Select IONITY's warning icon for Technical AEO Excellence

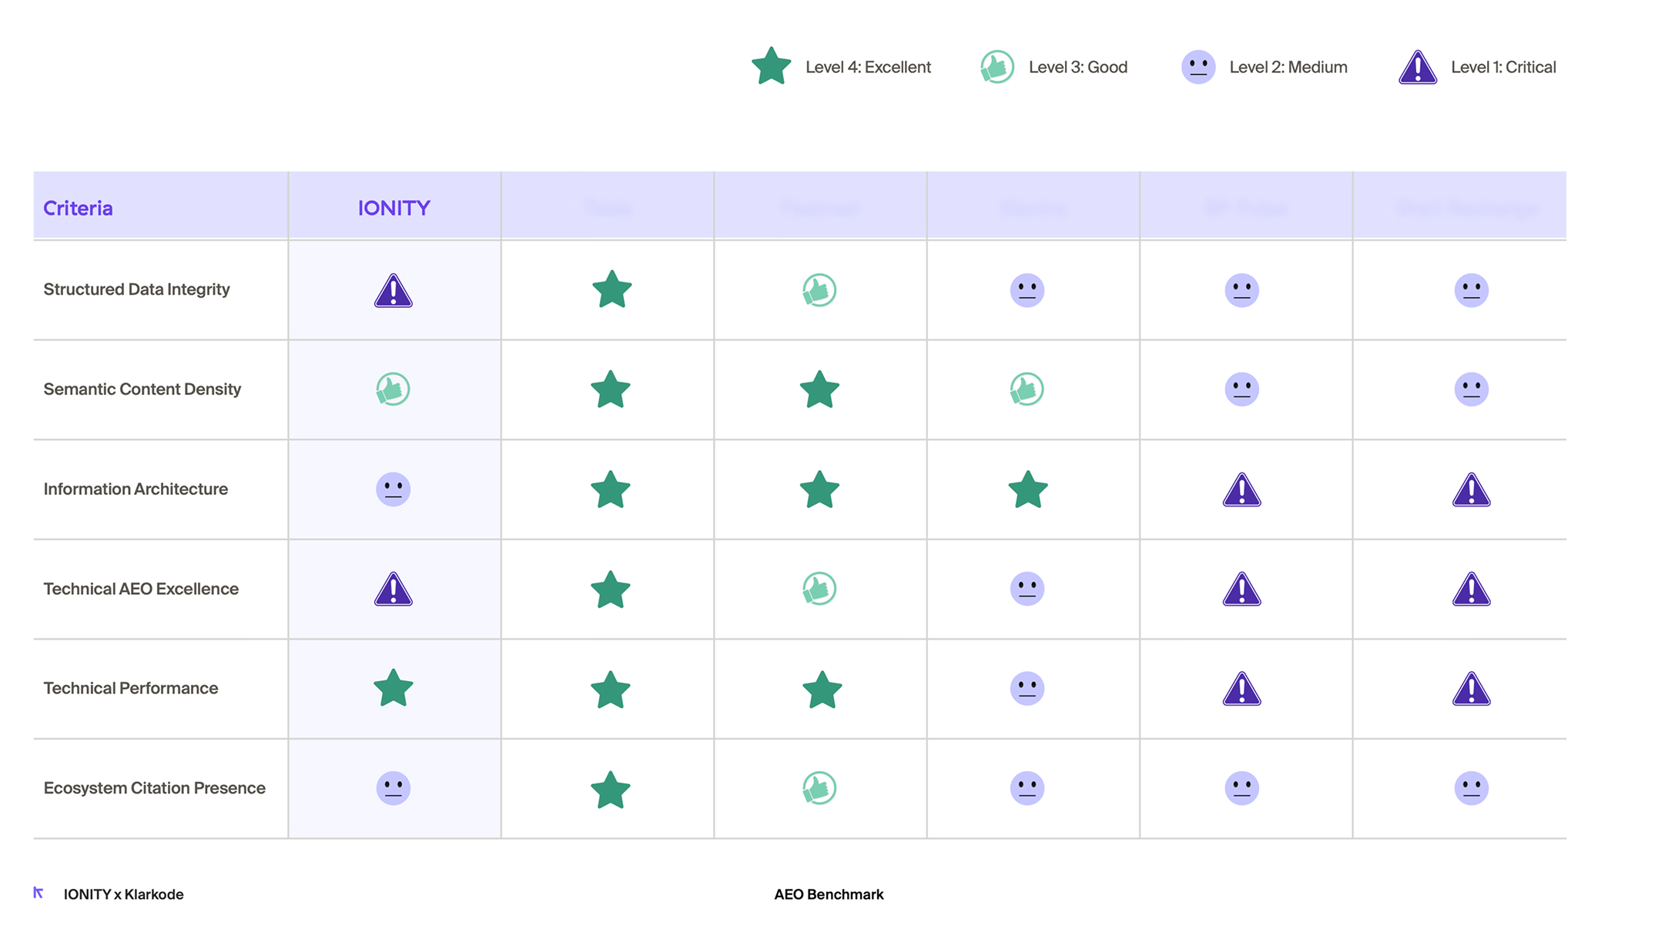(394, 589)
